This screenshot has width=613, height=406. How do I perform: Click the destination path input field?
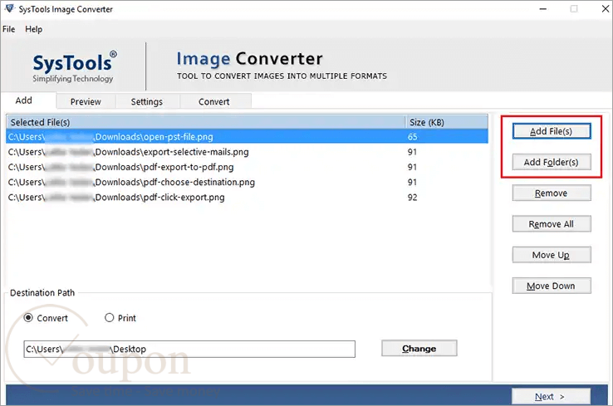[189, 349]
